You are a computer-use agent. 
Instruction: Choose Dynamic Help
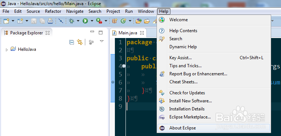214,47
